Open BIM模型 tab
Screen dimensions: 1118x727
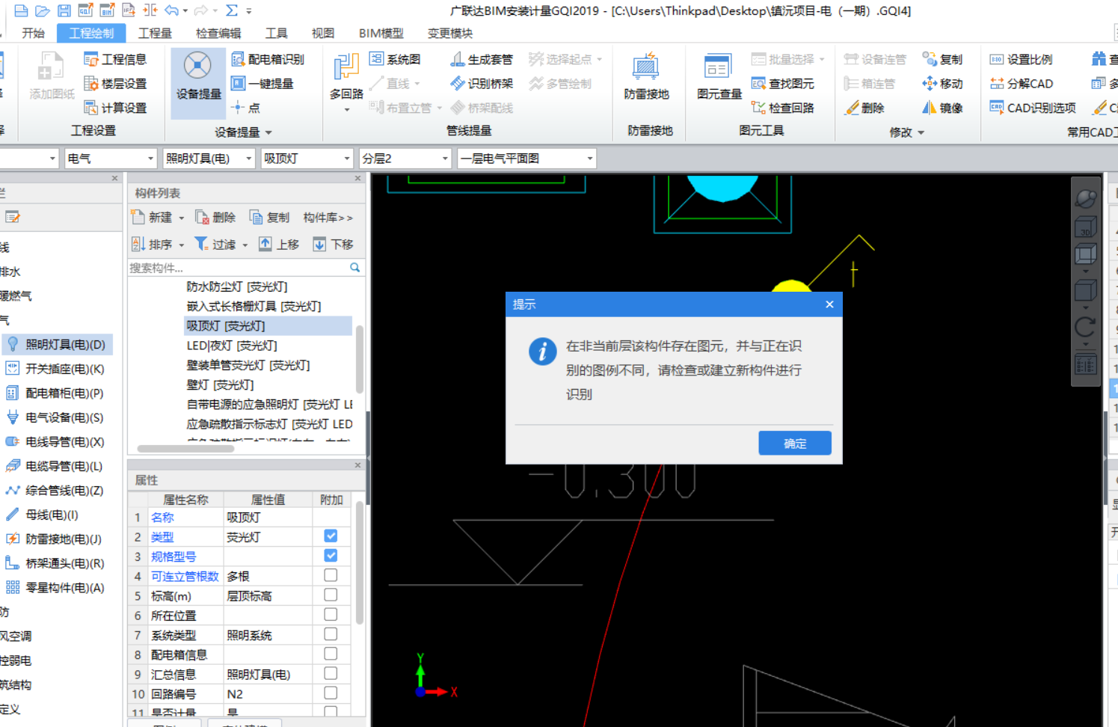[x=381, y=33]
